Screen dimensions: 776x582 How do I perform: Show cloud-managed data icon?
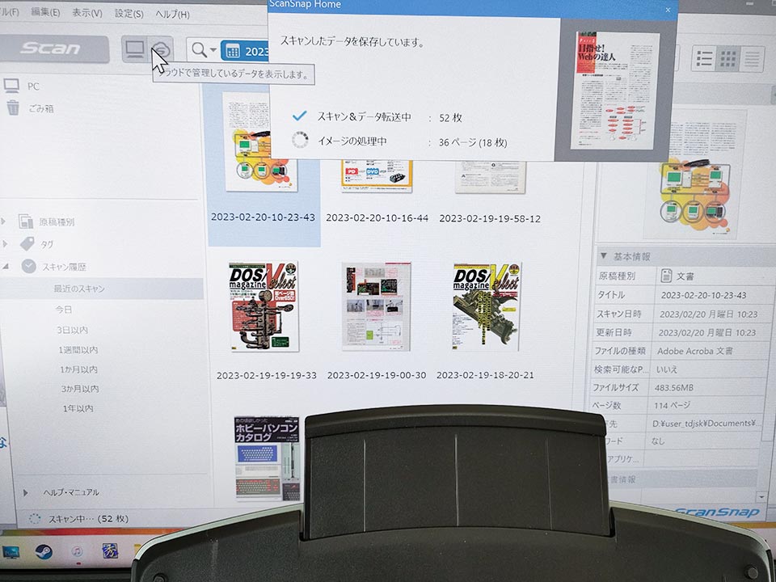coord(162,50)
